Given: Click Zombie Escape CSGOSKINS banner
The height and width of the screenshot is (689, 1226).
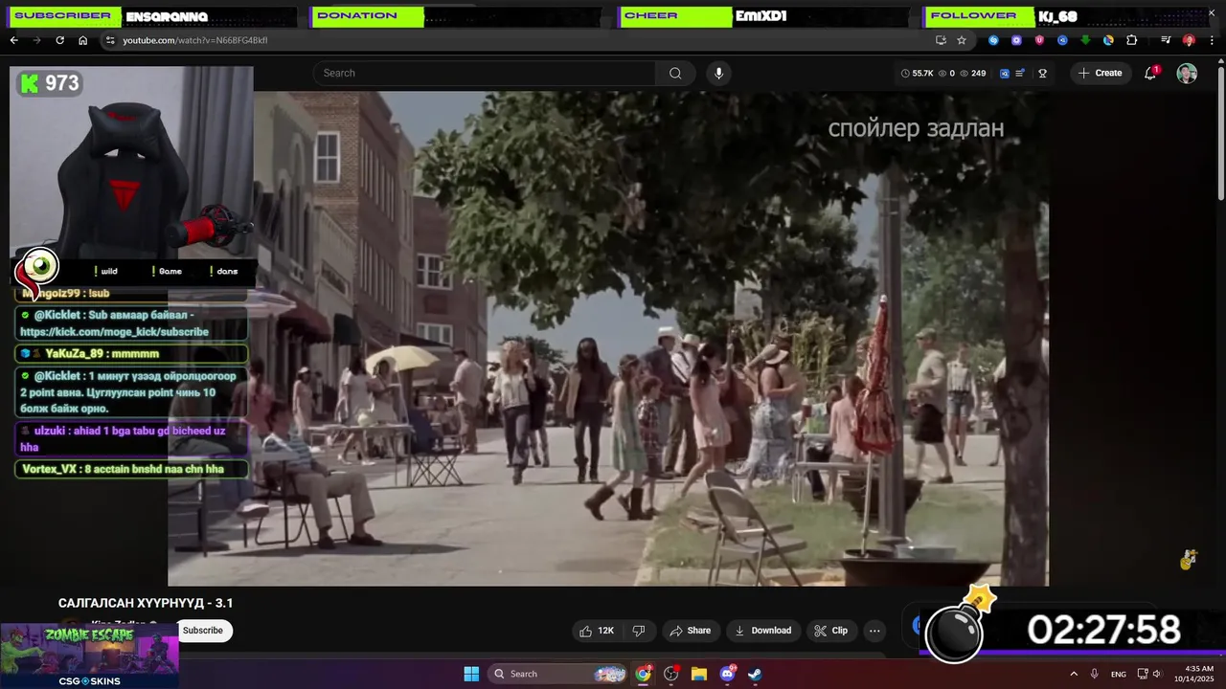Looking at the screenshot, I should pos(89,656).
